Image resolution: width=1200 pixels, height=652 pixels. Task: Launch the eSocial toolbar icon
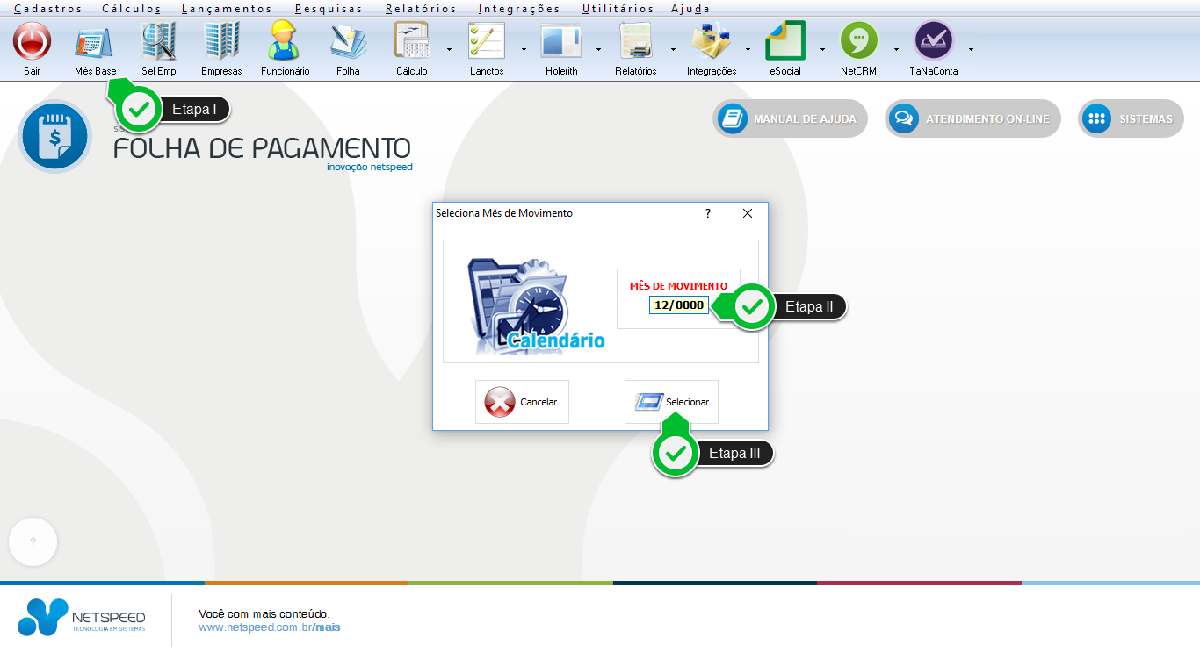coord(784,42)
